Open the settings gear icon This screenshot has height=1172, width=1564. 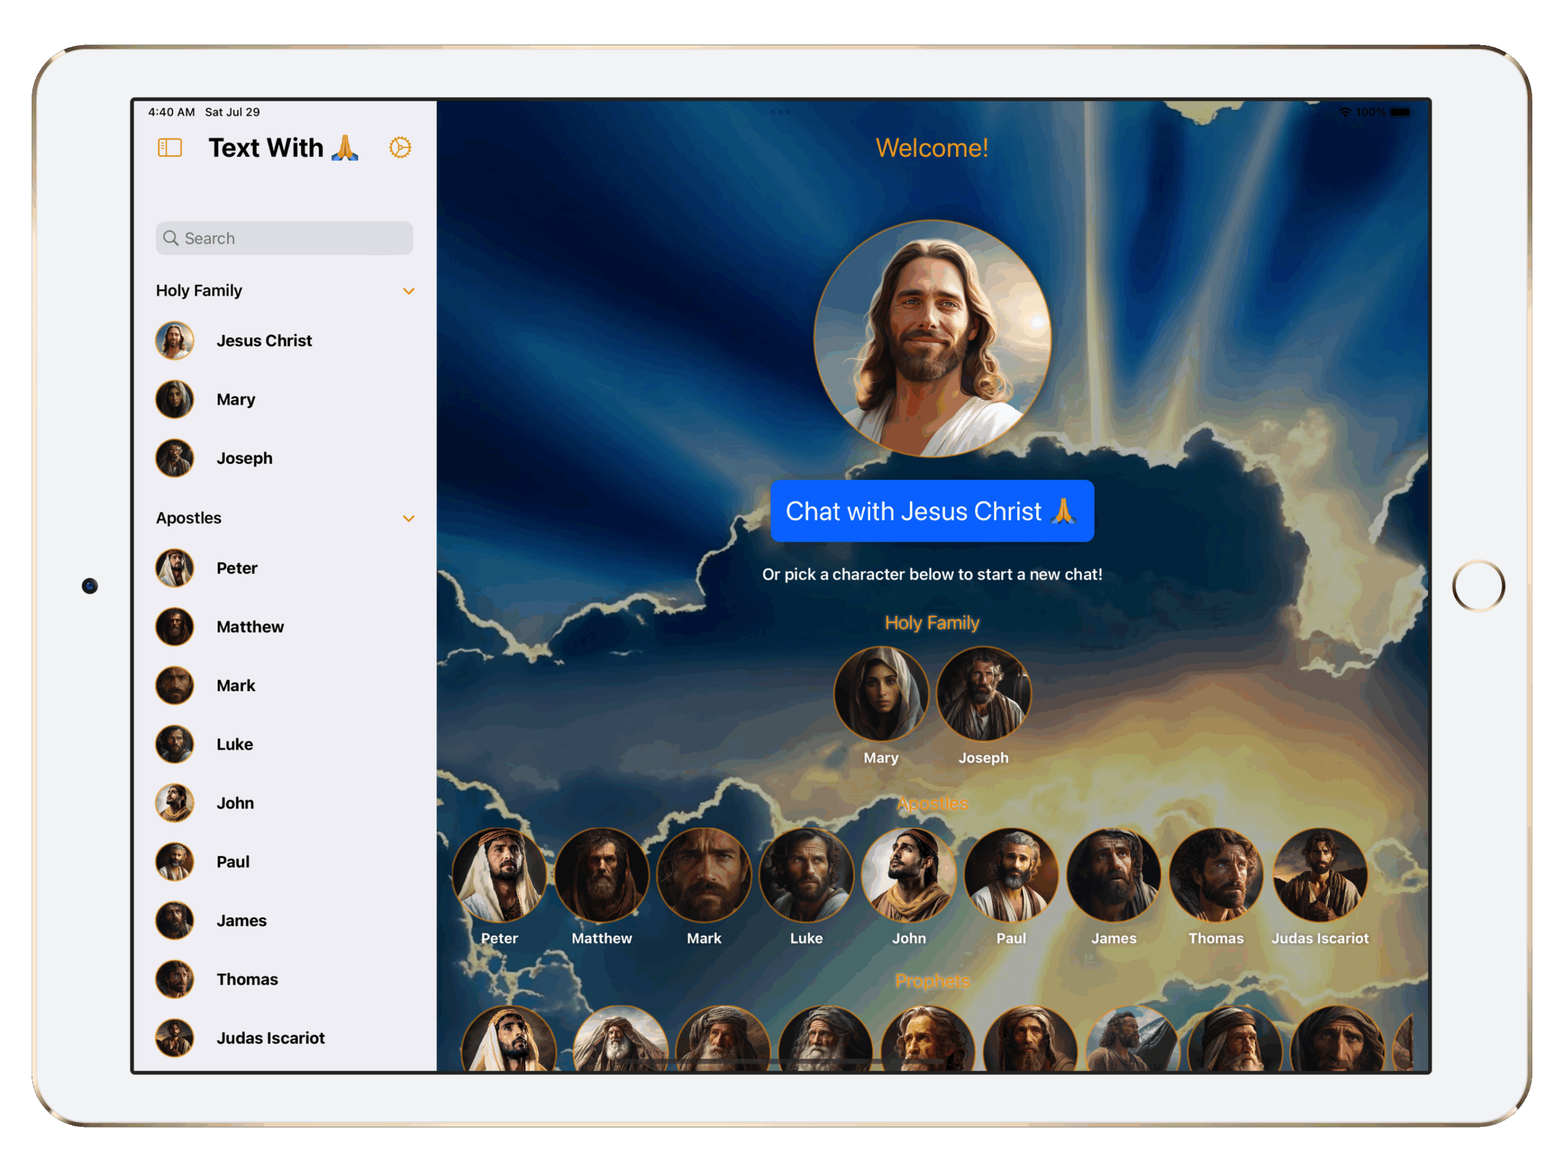(x=400, y=148)
